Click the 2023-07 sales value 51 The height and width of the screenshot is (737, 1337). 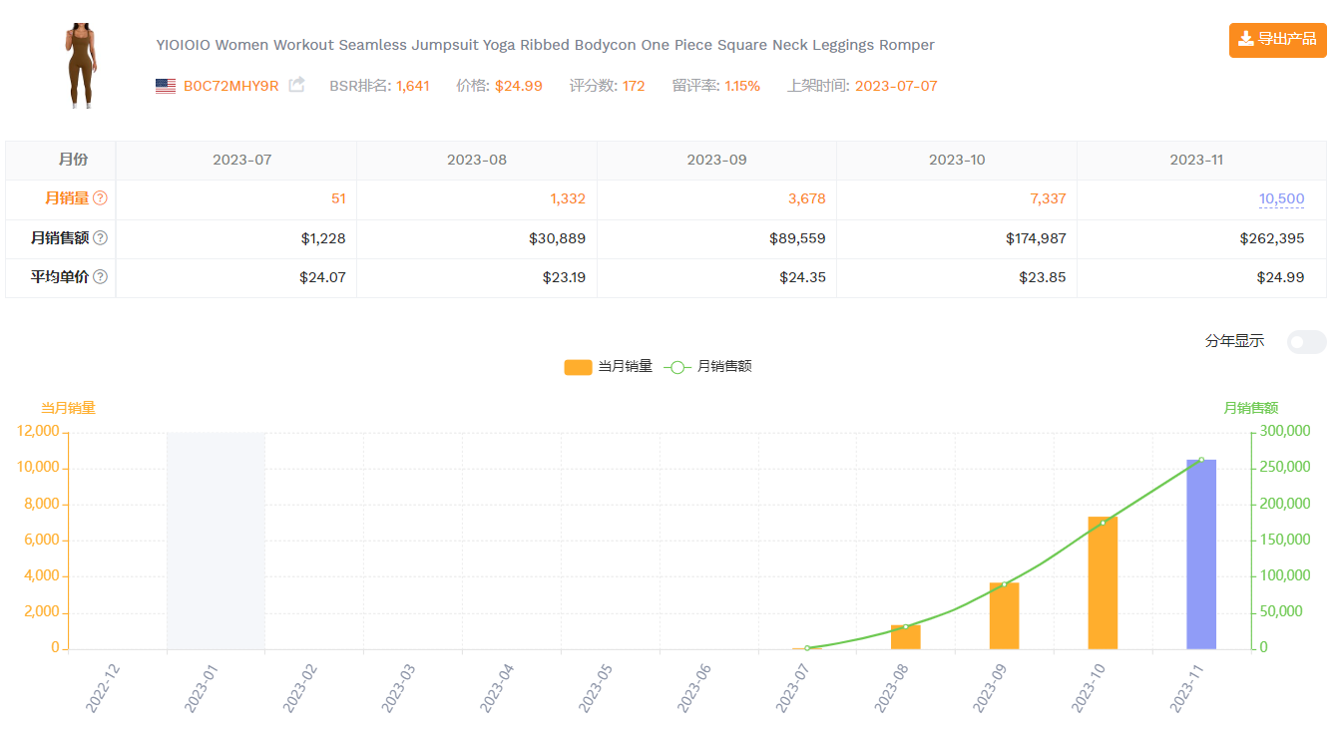pyautogui.click(x=338, y=198)
